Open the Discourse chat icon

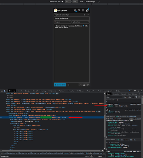[75, 10]
